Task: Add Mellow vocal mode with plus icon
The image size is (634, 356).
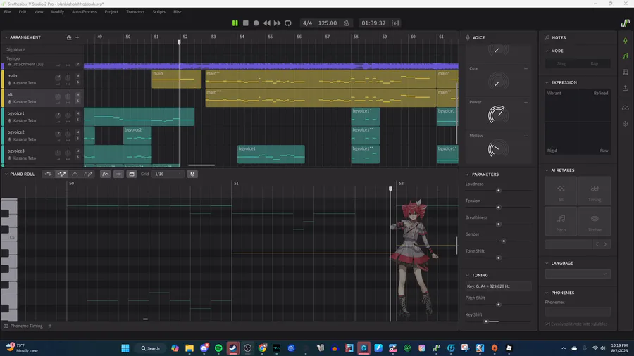Action: point(526,136)
